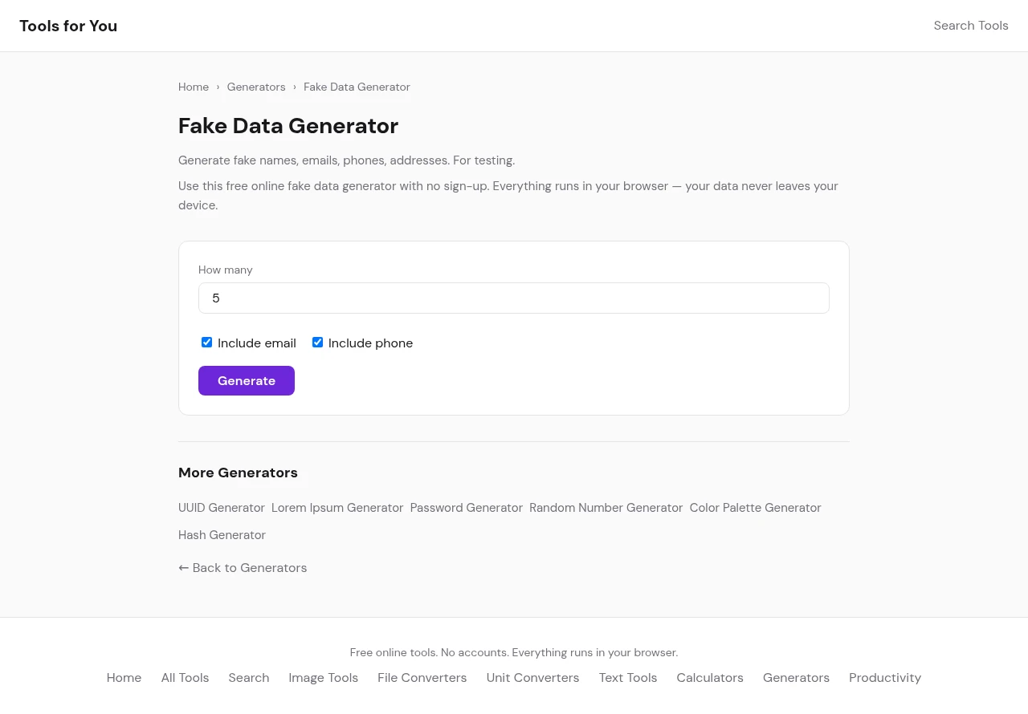
Task: Click the Generate button
Action: (246, 380)
